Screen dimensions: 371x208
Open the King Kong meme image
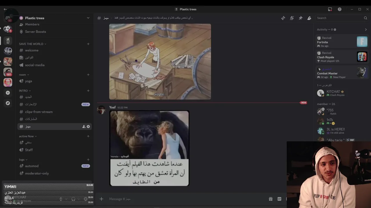tap(149, 148)
